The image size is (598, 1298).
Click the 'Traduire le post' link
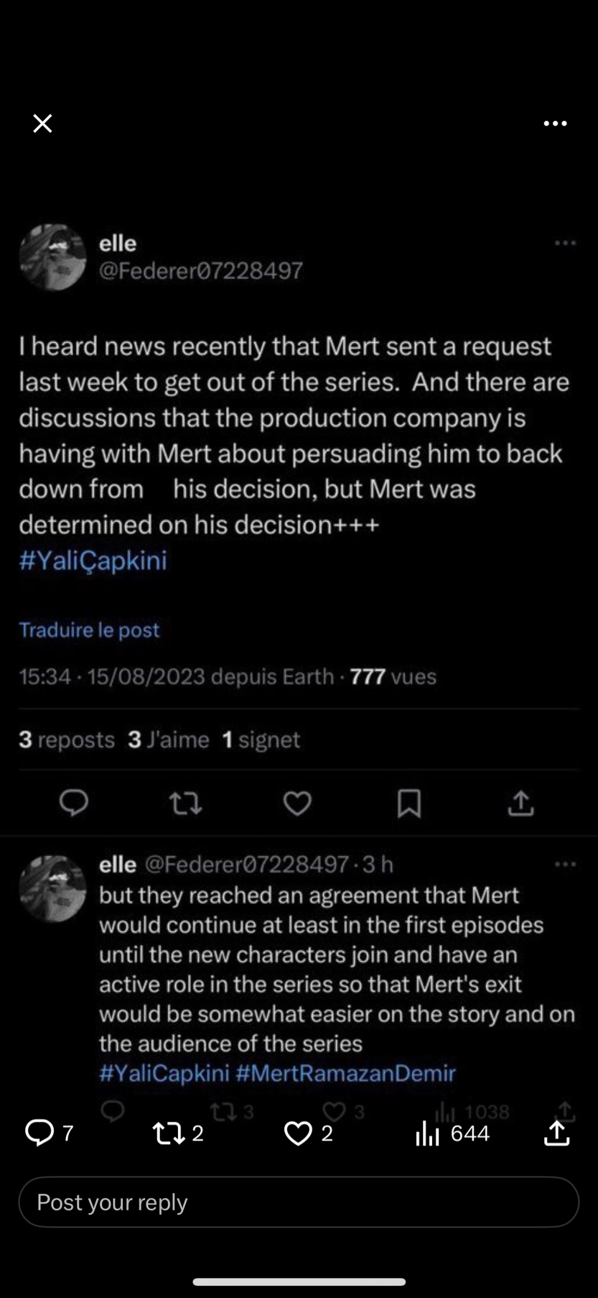point(89,630)
